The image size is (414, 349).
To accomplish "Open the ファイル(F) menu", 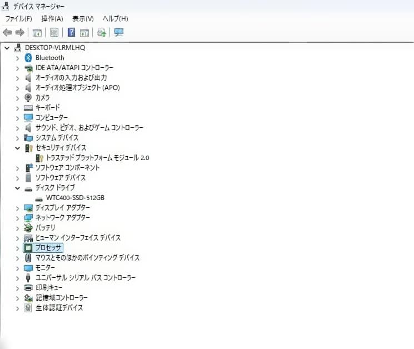I will [x=18, y=19].
